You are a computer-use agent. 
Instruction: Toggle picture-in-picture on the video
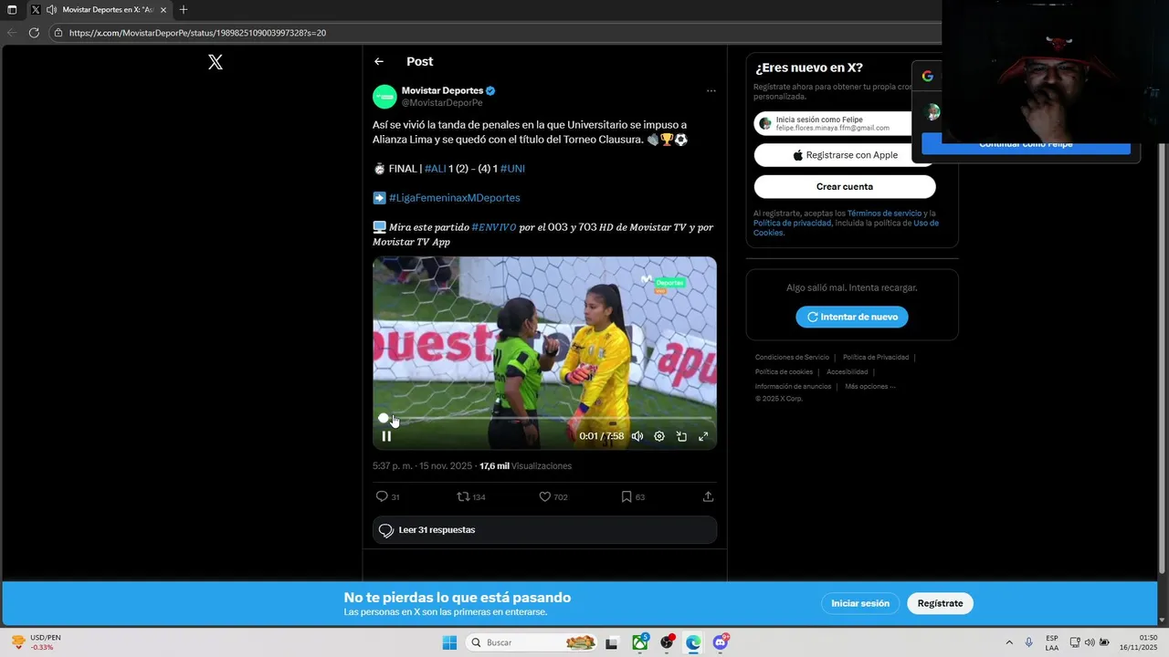pyautogui.click(x=681, y=436)
